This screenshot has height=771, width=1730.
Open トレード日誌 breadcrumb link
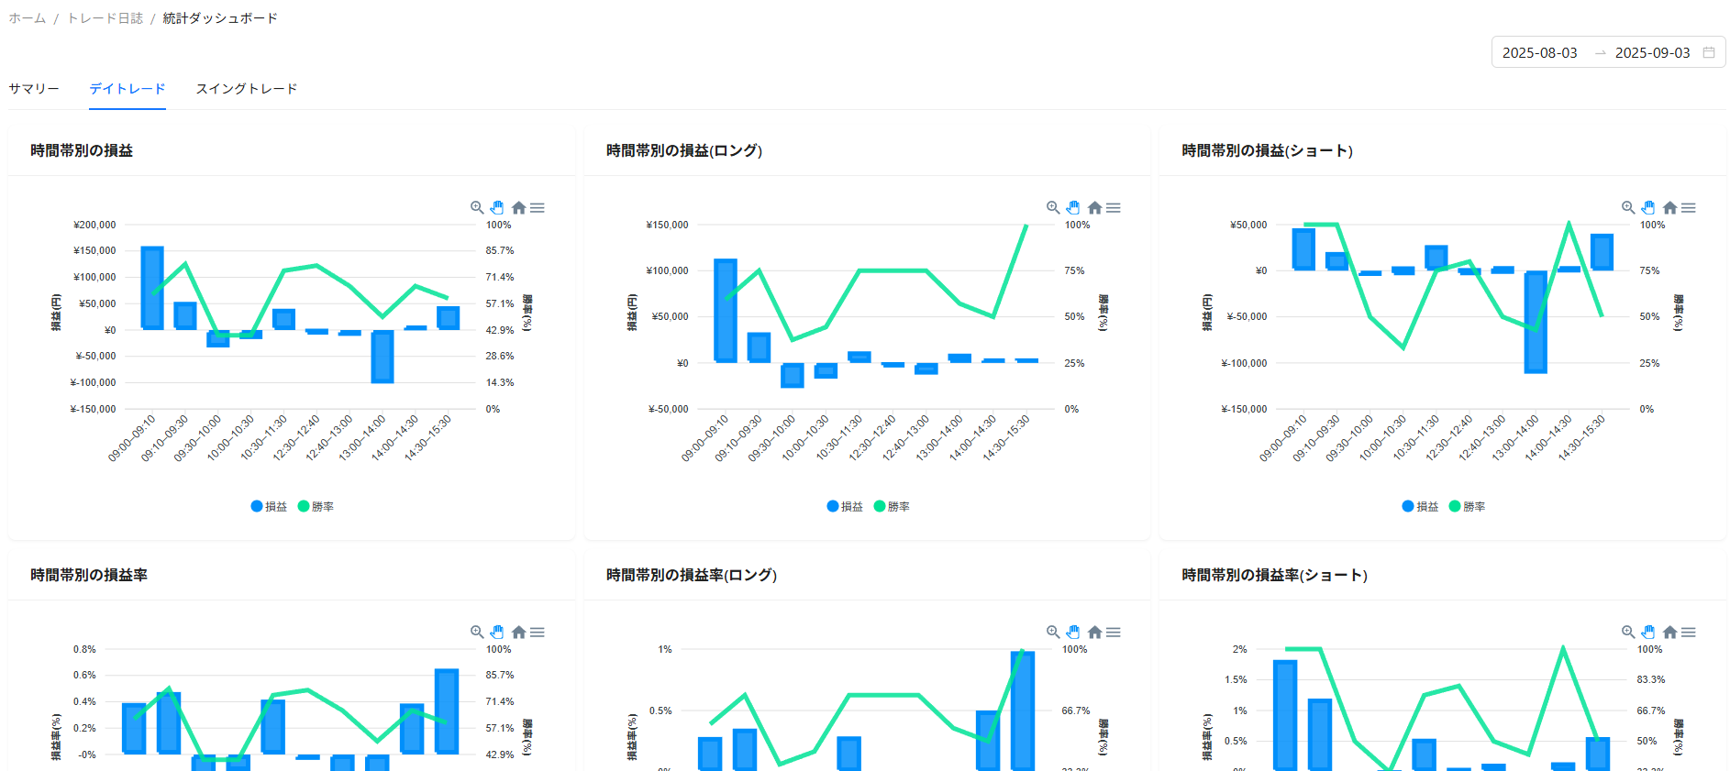pos(105,18)
